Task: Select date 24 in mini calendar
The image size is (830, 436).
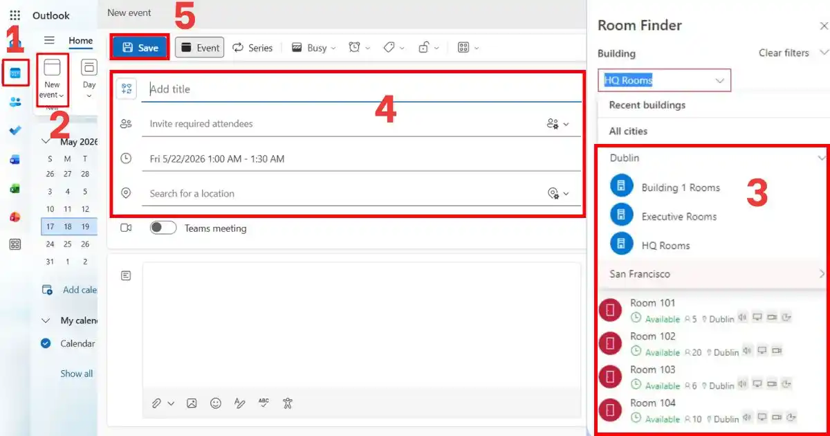Action: click(50, 244)
